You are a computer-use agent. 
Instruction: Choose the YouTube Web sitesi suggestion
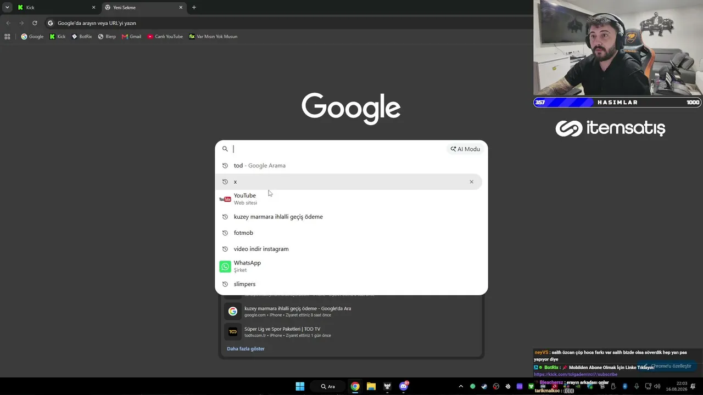pos(349,199)
